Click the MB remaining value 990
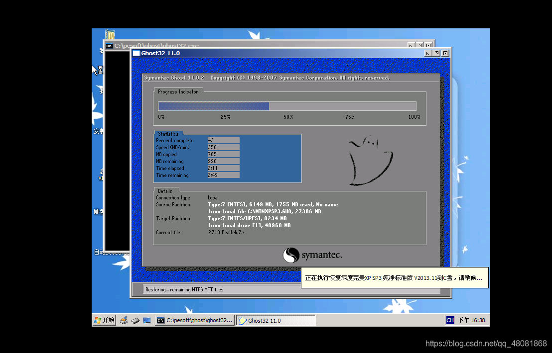Screen dimensions: 552x353 (224, 161)
